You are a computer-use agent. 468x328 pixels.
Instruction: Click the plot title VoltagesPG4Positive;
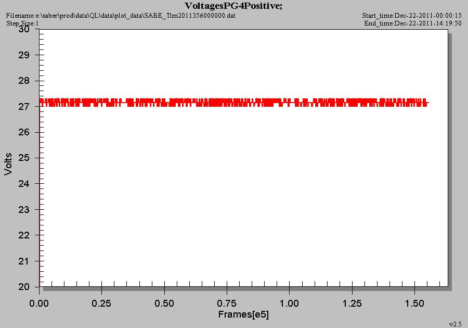(x=233, y=6)
